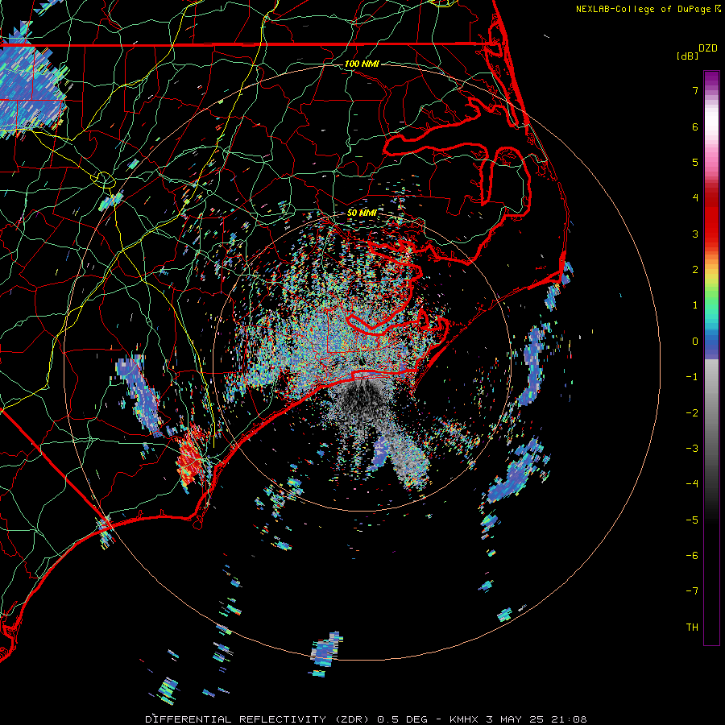The width and height of the screenshot is (725, 725).
Task: Click the KMHX station identifier in the caption
Action: (x=465, y=719)
